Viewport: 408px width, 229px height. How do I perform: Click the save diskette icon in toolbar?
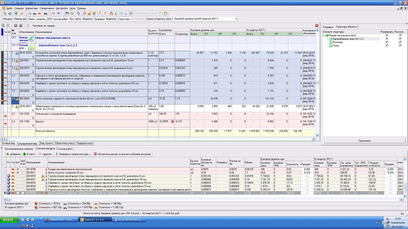67,13
